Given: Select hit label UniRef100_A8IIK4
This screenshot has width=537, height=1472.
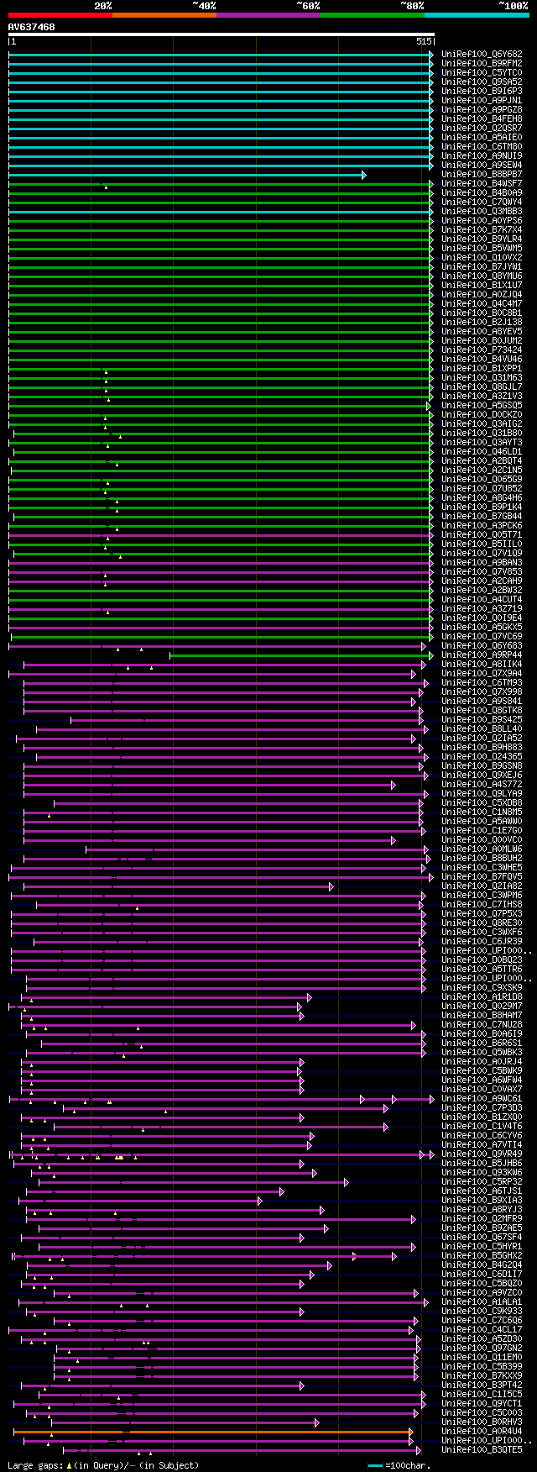Looking at the screenshot, I should 482,665.
